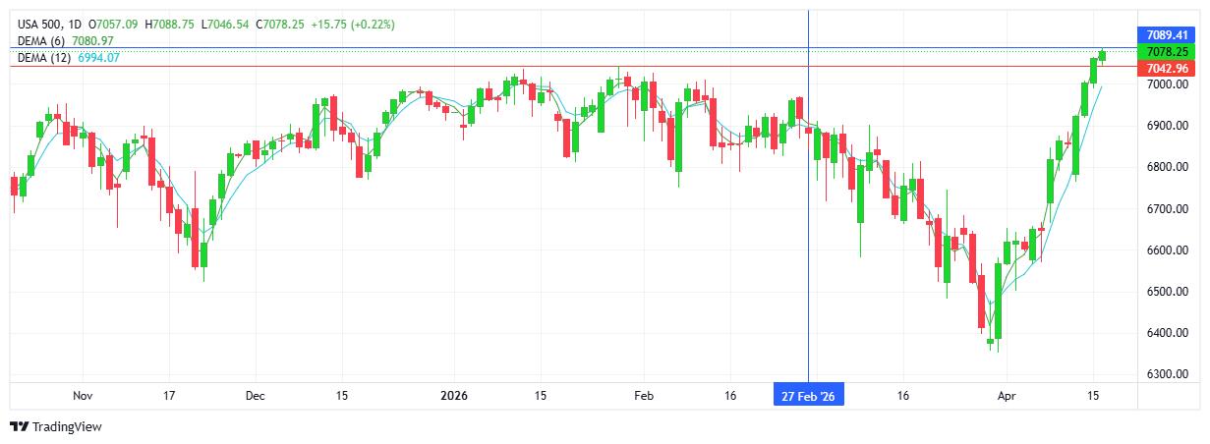1210x444 pixels.
Task: Click the Apr label on time axis
Action: (x=1005, y=396)
